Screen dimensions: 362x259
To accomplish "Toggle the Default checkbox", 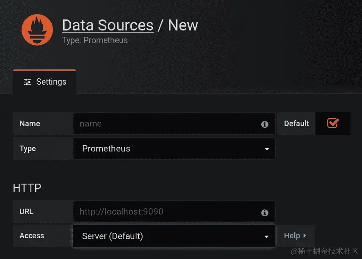I will 333,123.
